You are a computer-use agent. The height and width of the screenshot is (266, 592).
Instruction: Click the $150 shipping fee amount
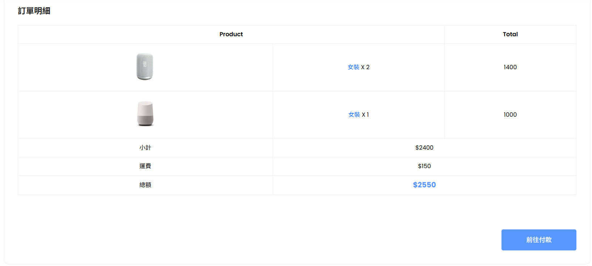pyautogui.click(x=424, y=166)
